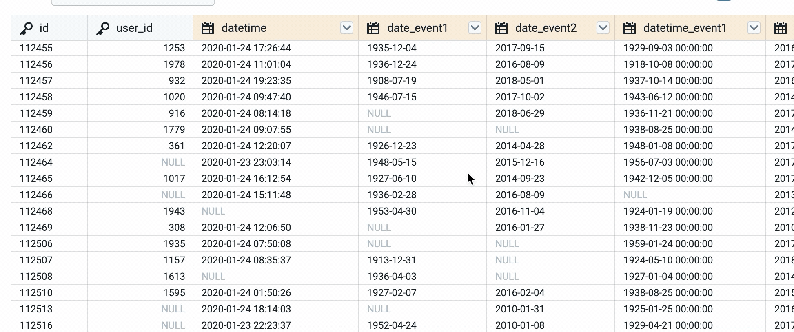
Task: Select the date_event2 column header label
Action: click(x=546, y=28)
